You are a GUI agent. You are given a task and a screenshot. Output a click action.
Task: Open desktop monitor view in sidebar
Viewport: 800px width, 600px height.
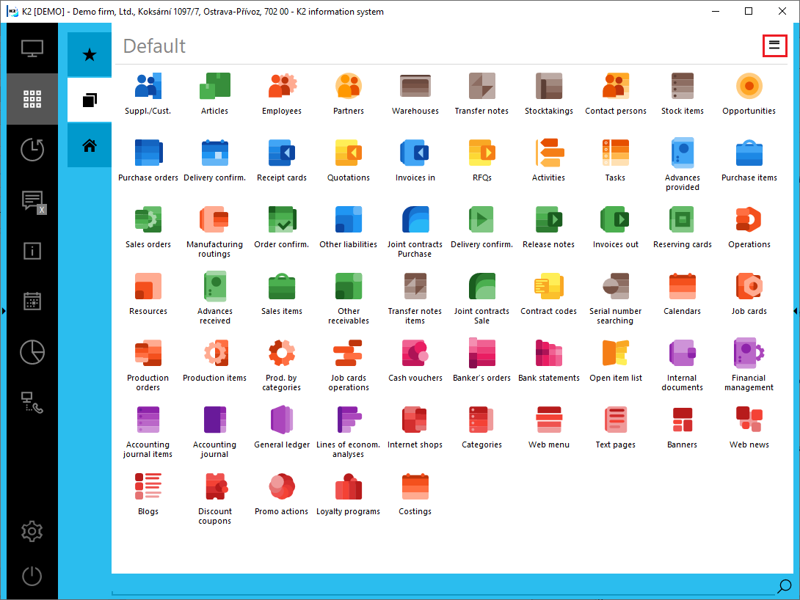click(x=32, y=49)
